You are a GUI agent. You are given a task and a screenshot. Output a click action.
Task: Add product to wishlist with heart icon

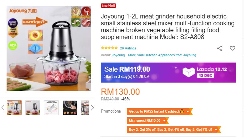232,48
